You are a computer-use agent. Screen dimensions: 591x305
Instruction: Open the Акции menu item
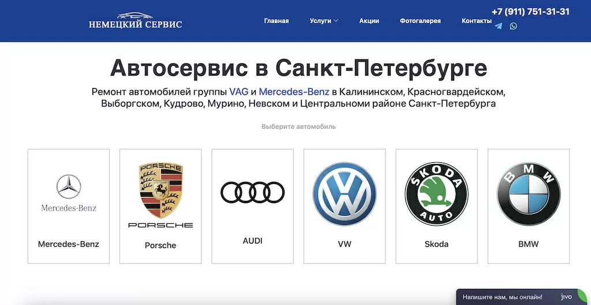[369, 21]
